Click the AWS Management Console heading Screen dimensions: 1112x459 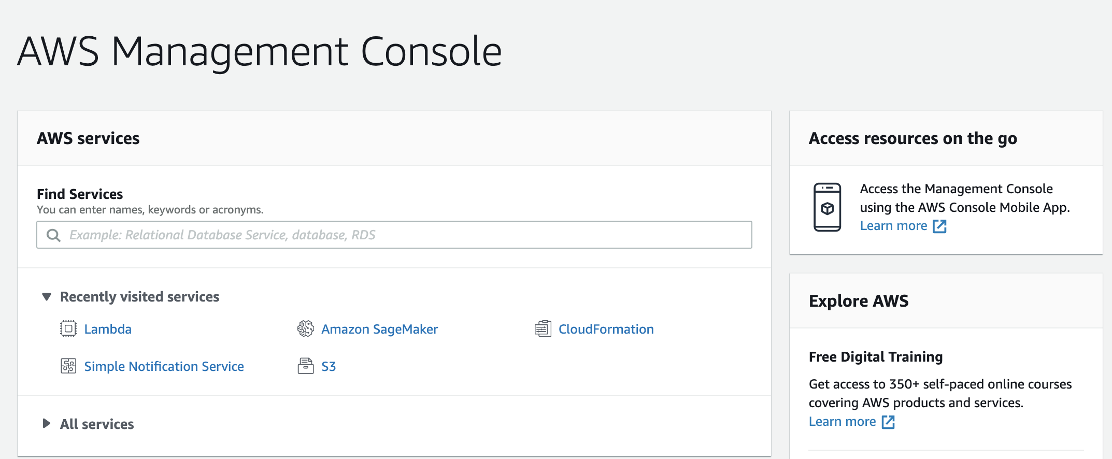tap(260, 52)
